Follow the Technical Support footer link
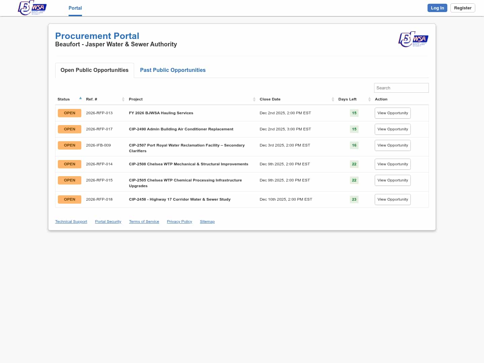The width and height of the screenshot is (484, 363). [x=71, y=221]
